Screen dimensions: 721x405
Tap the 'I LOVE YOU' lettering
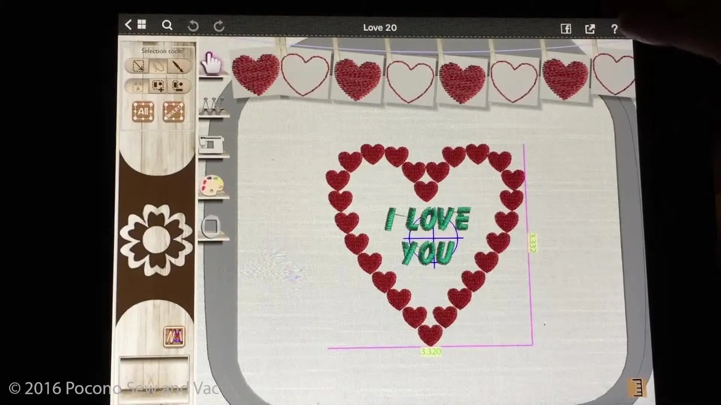[428, 236]
